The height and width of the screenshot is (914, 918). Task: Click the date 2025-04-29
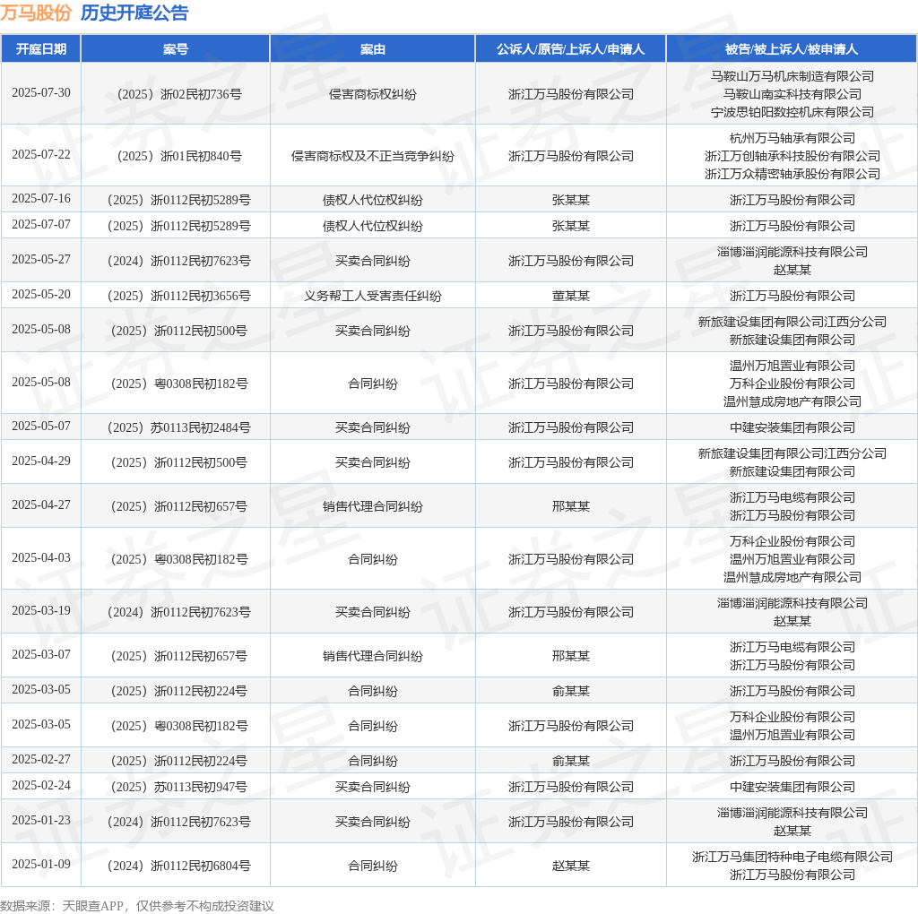pos(41,461)
